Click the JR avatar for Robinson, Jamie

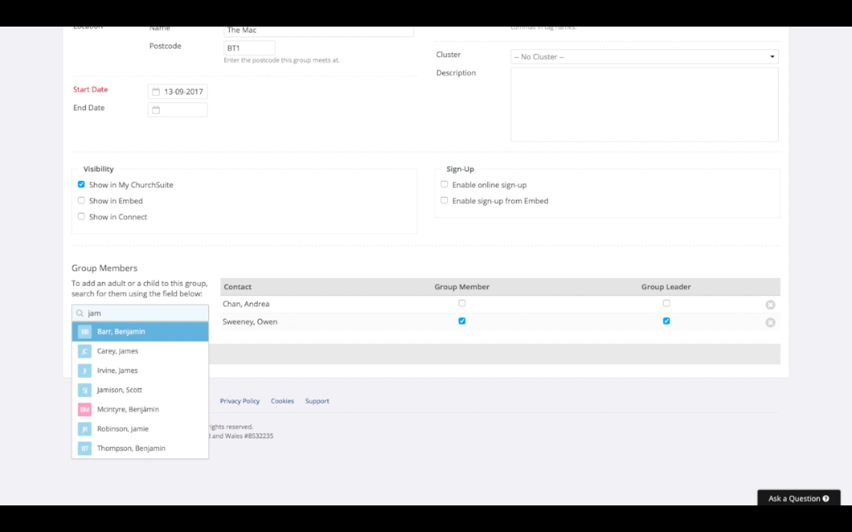pos(85,429)
